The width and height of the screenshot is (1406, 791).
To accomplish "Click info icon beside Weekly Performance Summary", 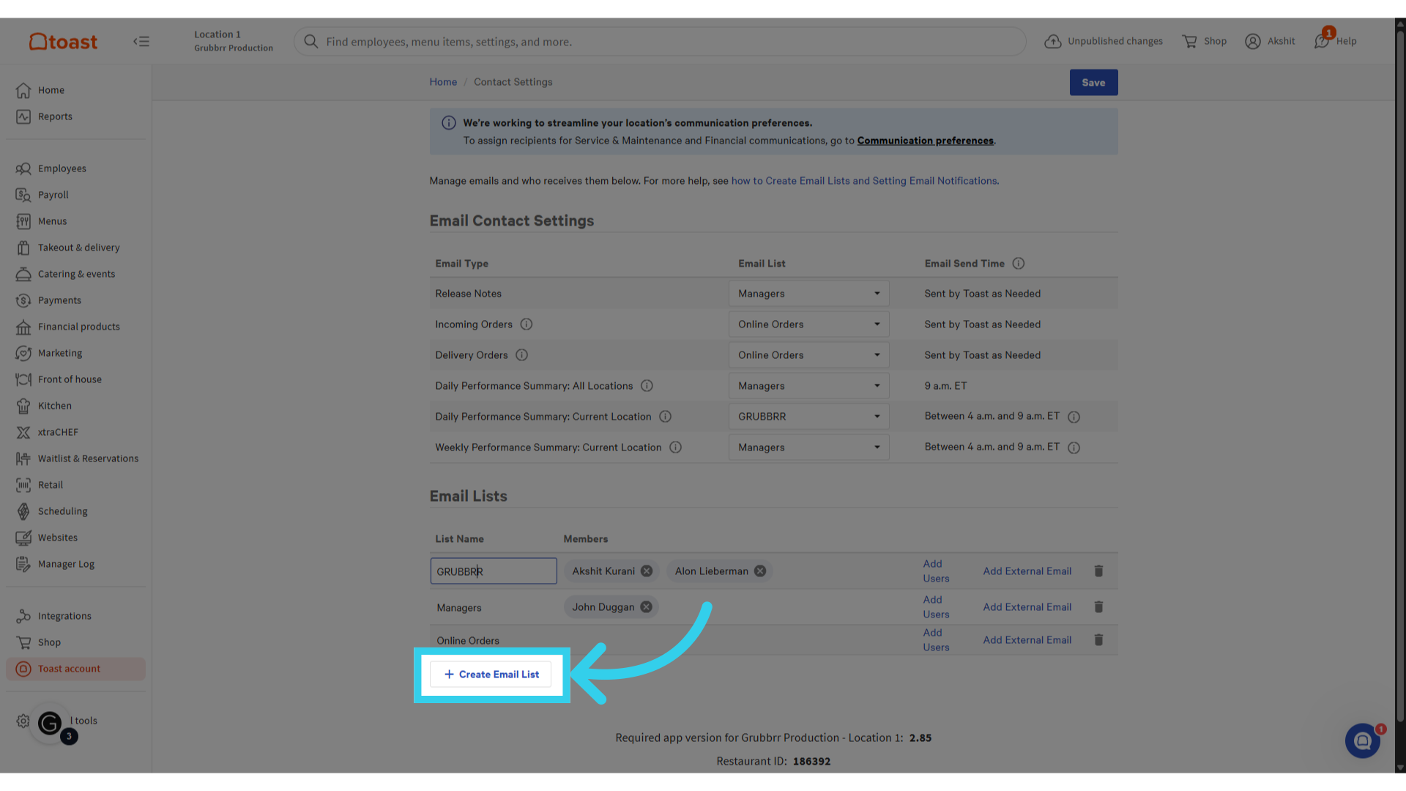I will (x=675, y=448).
